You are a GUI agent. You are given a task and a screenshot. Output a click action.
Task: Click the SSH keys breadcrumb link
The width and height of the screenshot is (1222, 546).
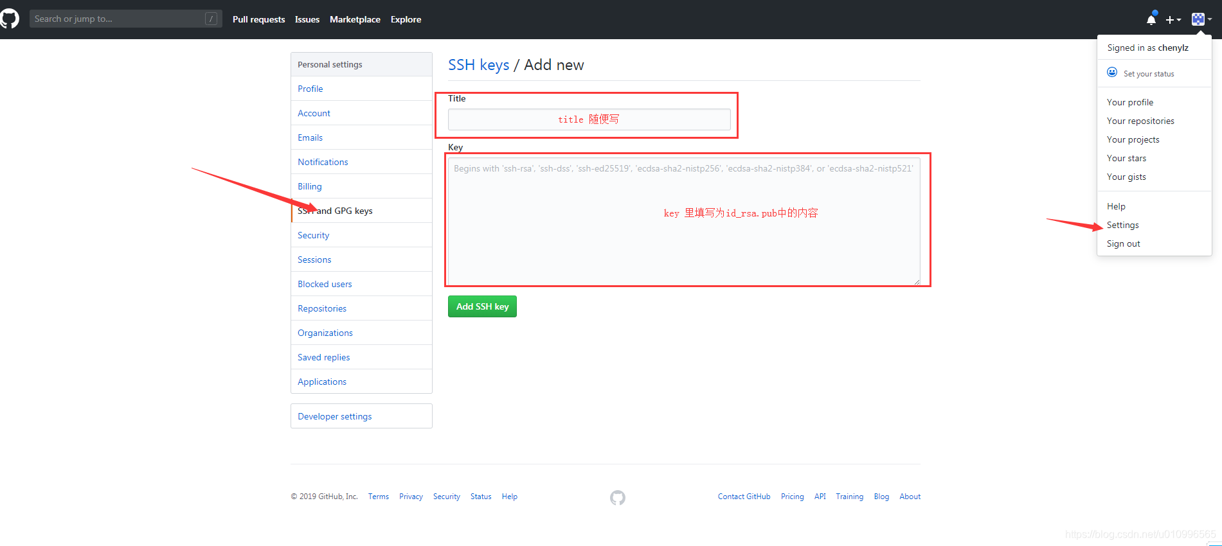pos(478,65)
